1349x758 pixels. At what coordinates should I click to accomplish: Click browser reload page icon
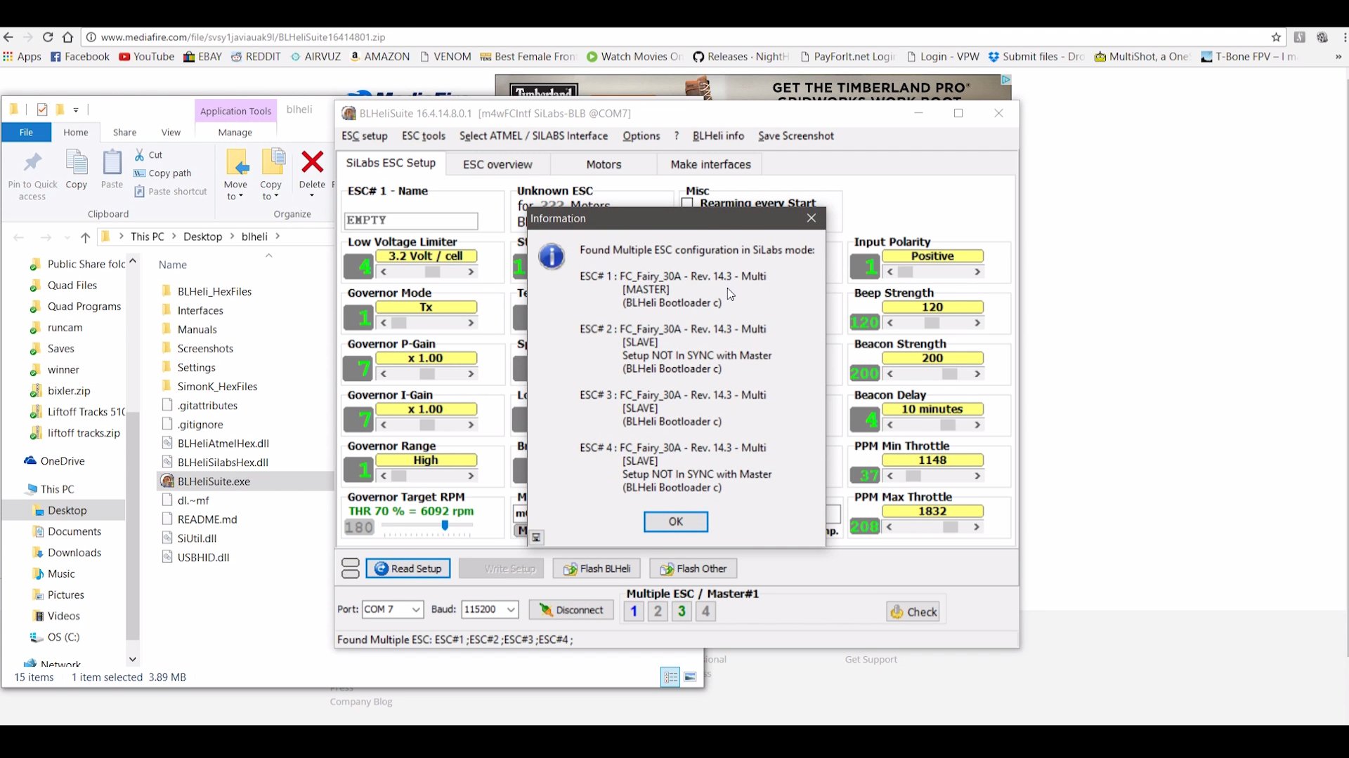click(48, 37)
